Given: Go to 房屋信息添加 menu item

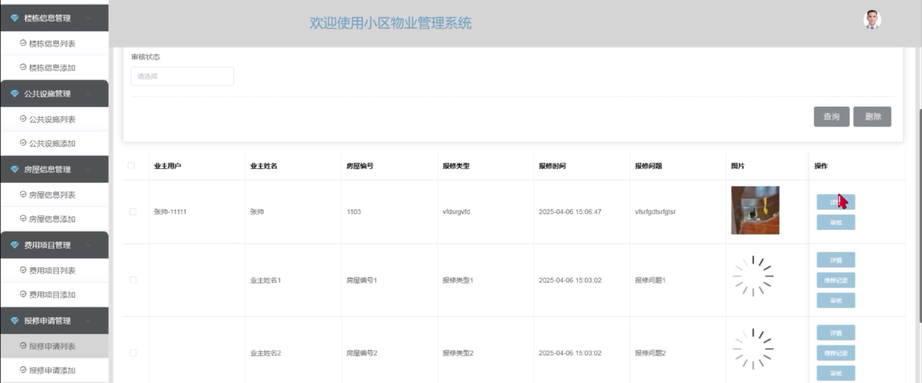Looking at the screenshot, I should pos(52,219).
